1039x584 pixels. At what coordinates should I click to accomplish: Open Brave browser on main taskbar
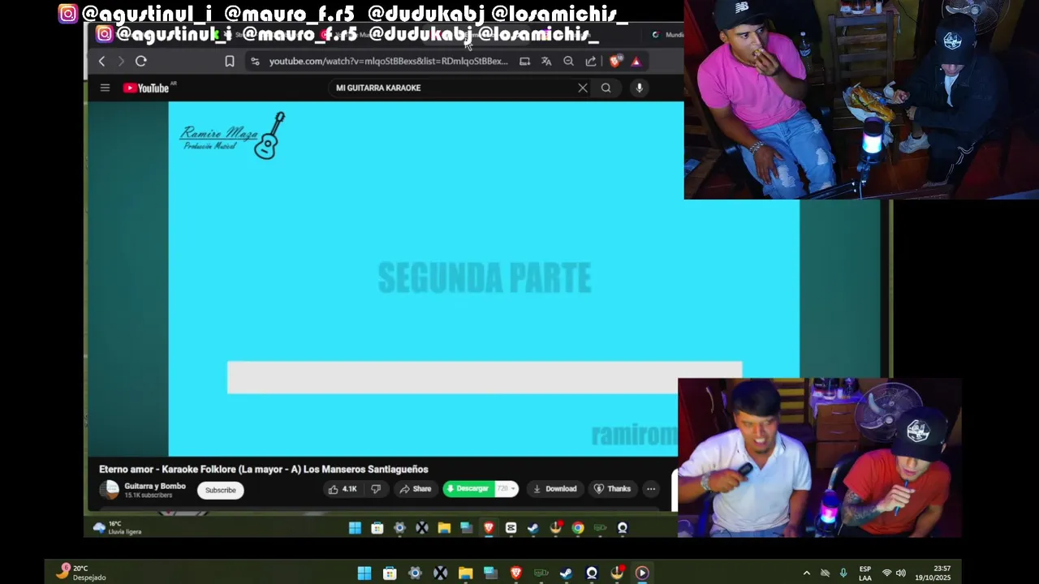(516, 573)
